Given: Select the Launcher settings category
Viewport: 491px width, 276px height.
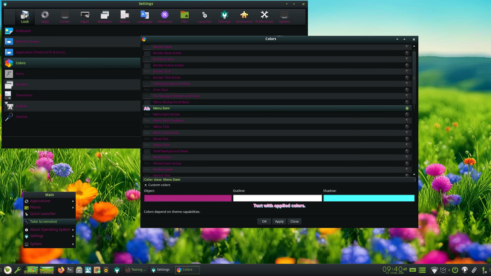Looking at the screenshot, I should point(204,17).
